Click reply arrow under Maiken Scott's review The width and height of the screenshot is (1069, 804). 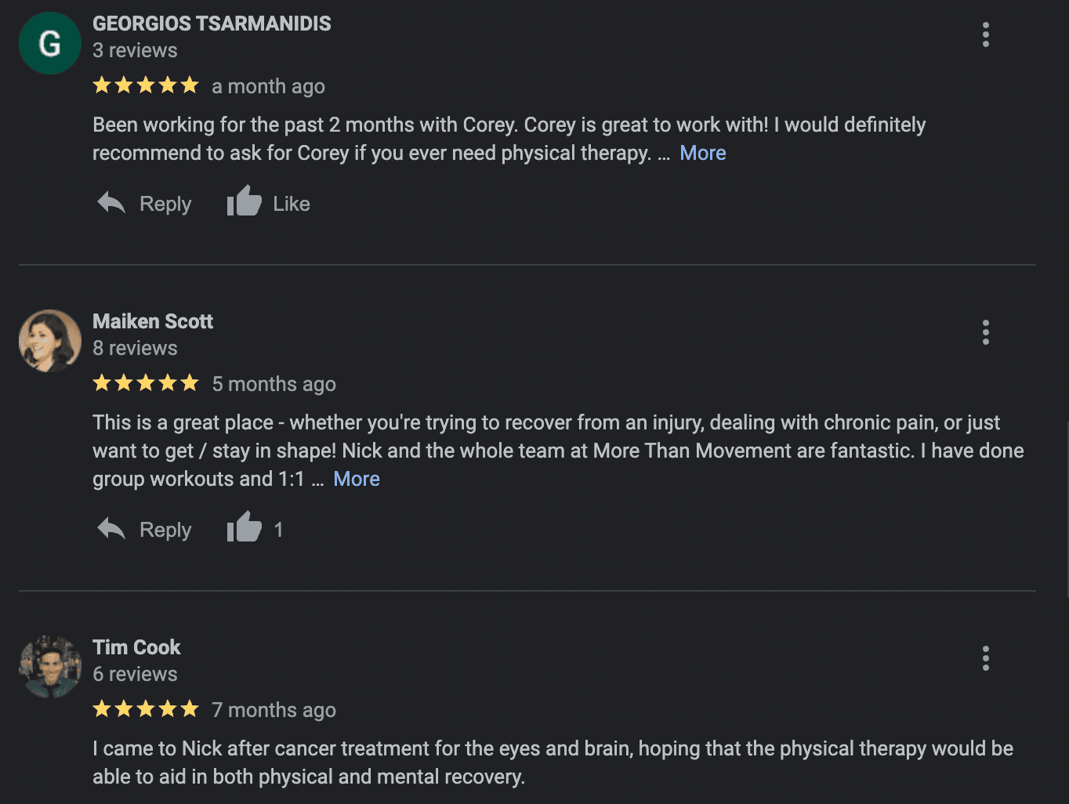[111, 529]
